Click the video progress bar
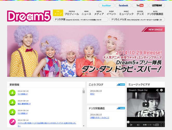Screen dimensions: 172x130 coord(146,122)
